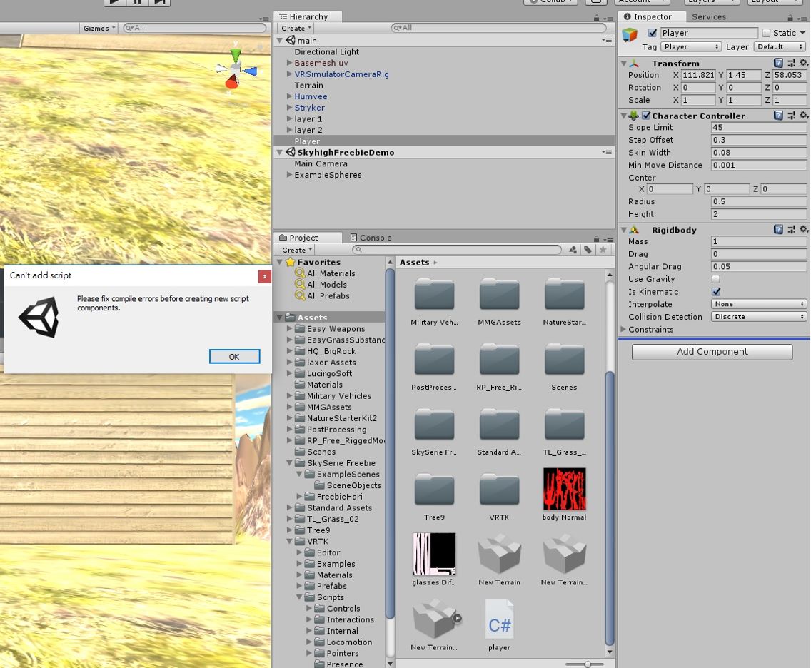Open the Interpolate dropdown set to None
This screenshot has height=668, width=811.
tap(758, 304)
